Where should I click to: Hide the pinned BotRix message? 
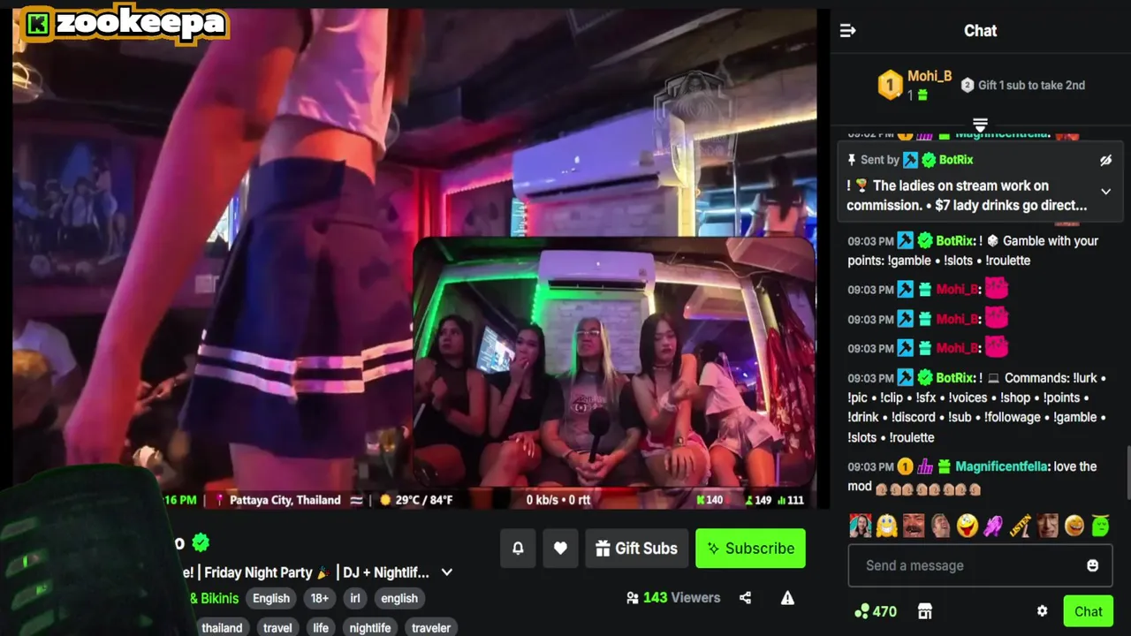(1105, 160)
